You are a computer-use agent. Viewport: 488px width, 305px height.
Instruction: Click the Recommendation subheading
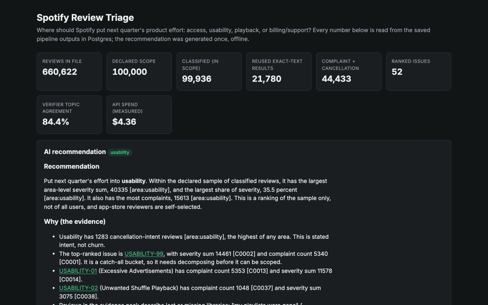click(x=72, y=167)
